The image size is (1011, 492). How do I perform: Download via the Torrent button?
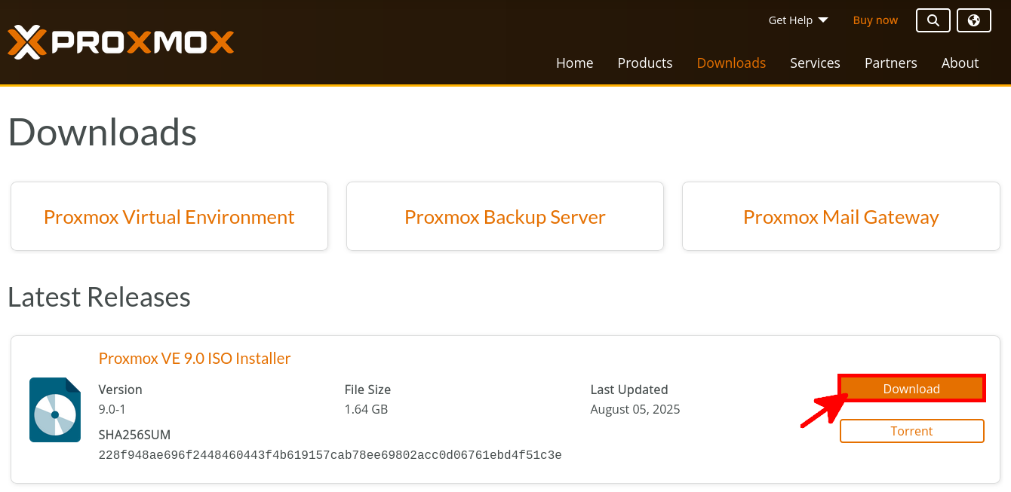click(911, 431)
